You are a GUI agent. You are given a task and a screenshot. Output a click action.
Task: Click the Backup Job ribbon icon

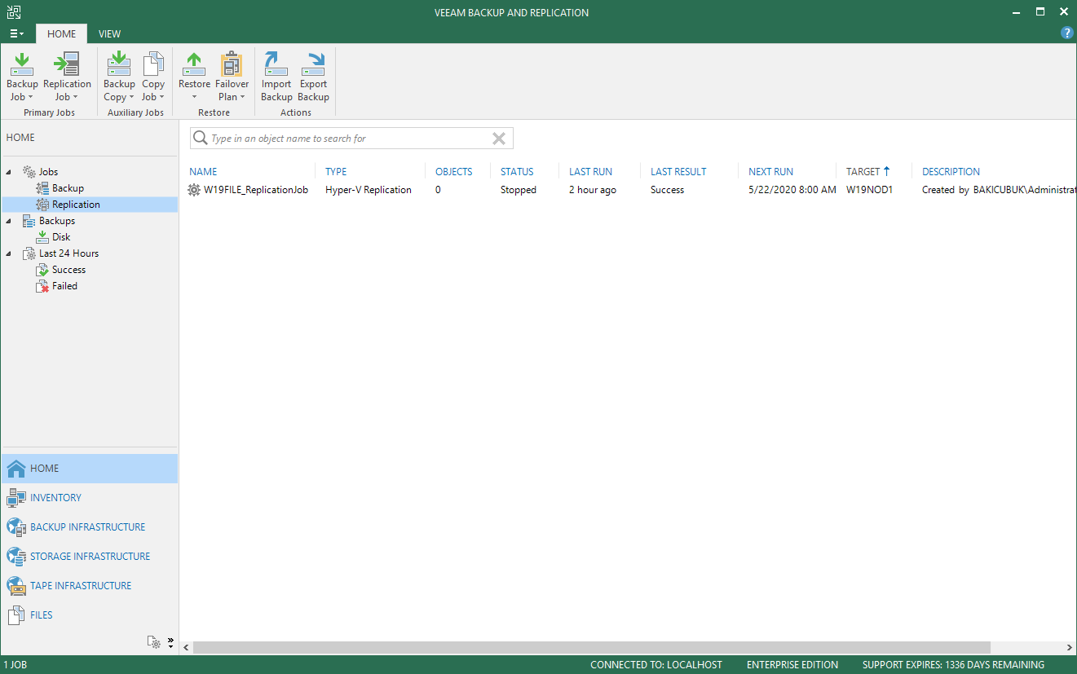[x=22, y=64]
